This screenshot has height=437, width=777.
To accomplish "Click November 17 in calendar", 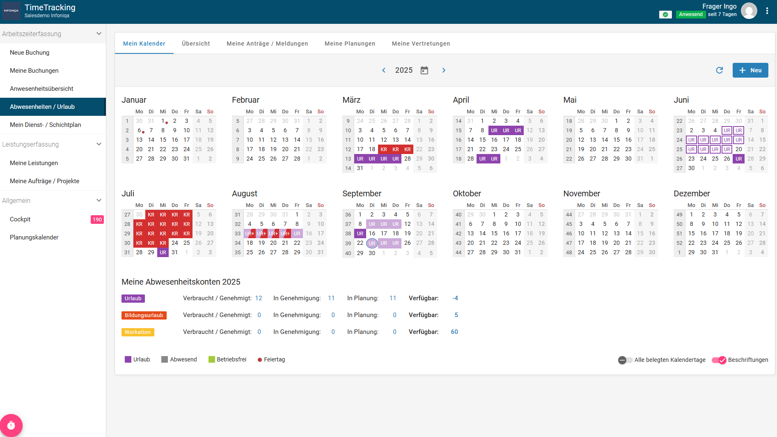I will [x=581, y=243].
